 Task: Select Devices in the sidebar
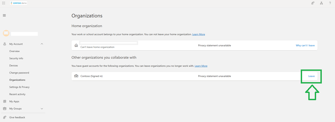click(13, 65)
